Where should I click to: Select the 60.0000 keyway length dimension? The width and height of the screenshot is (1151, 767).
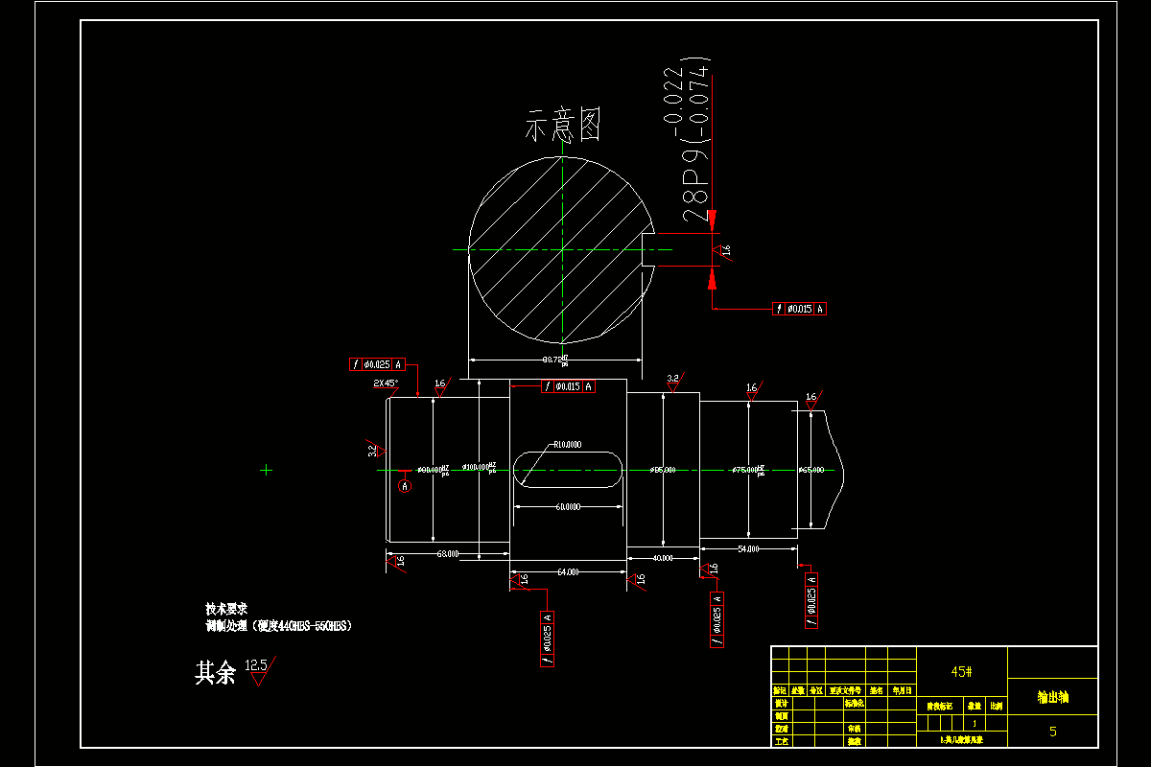tap(568, 505)
